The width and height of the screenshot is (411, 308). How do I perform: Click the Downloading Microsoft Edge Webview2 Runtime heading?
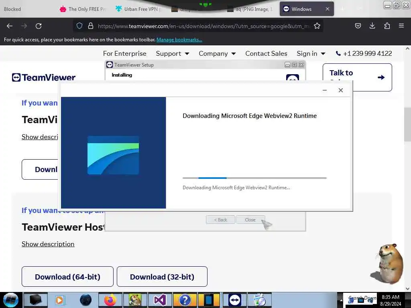click(x=250, y=116)
